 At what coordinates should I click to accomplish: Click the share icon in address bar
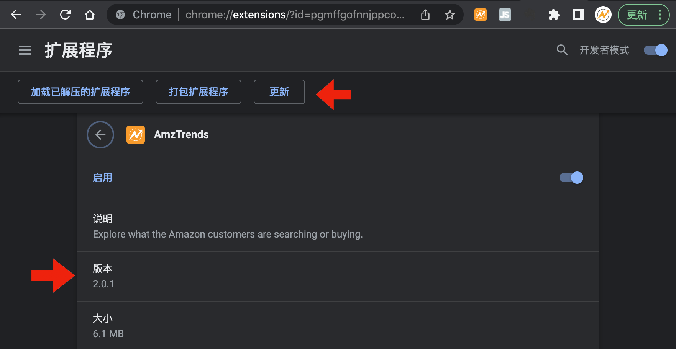425,15
